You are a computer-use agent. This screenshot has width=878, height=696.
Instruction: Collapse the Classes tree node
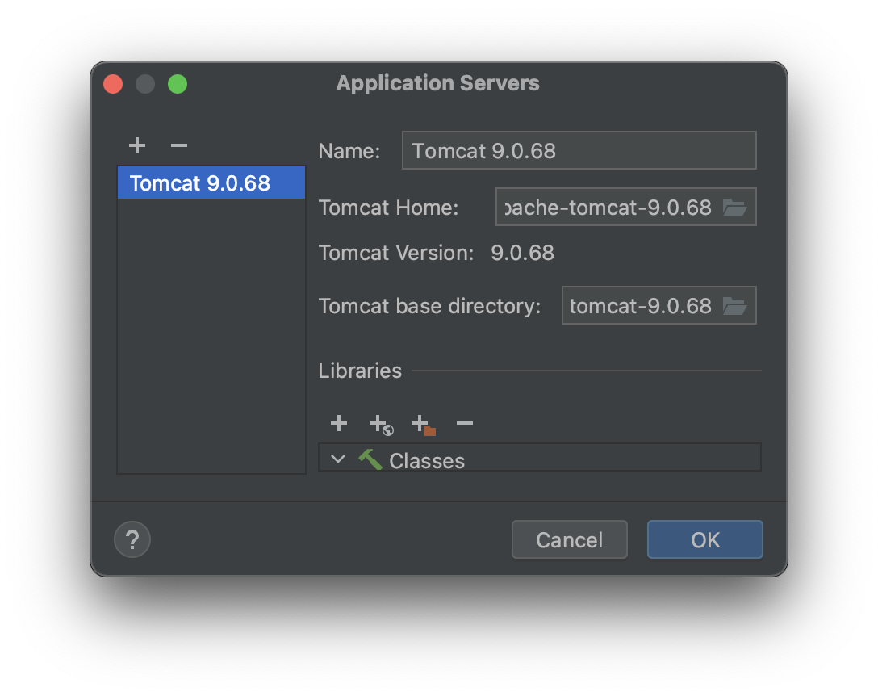click(337, 459)
